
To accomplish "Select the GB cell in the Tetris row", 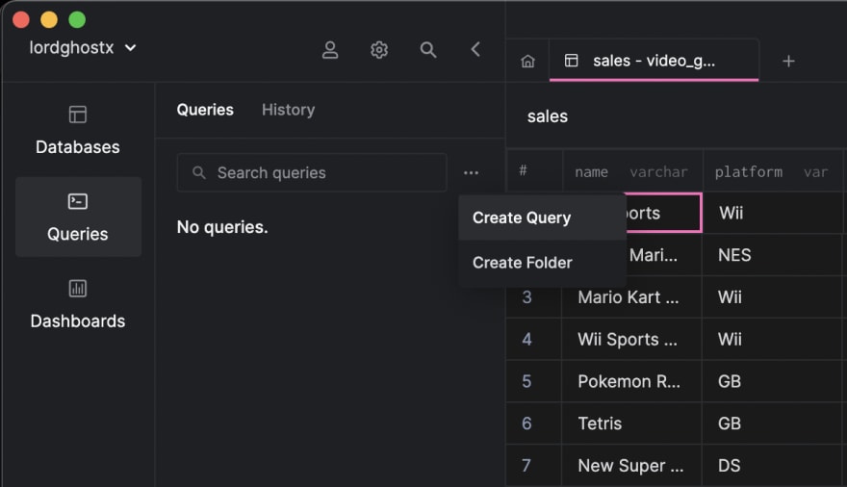I will 773,423.
